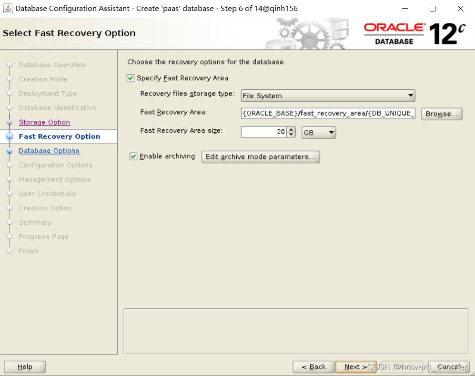Click the Browse button

[x=441, y=114]
